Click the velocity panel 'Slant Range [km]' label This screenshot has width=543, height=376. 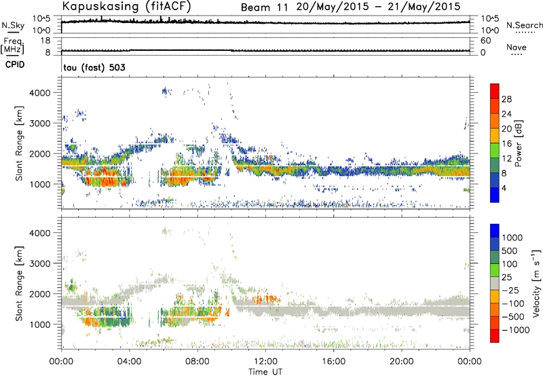click(19, 284)
